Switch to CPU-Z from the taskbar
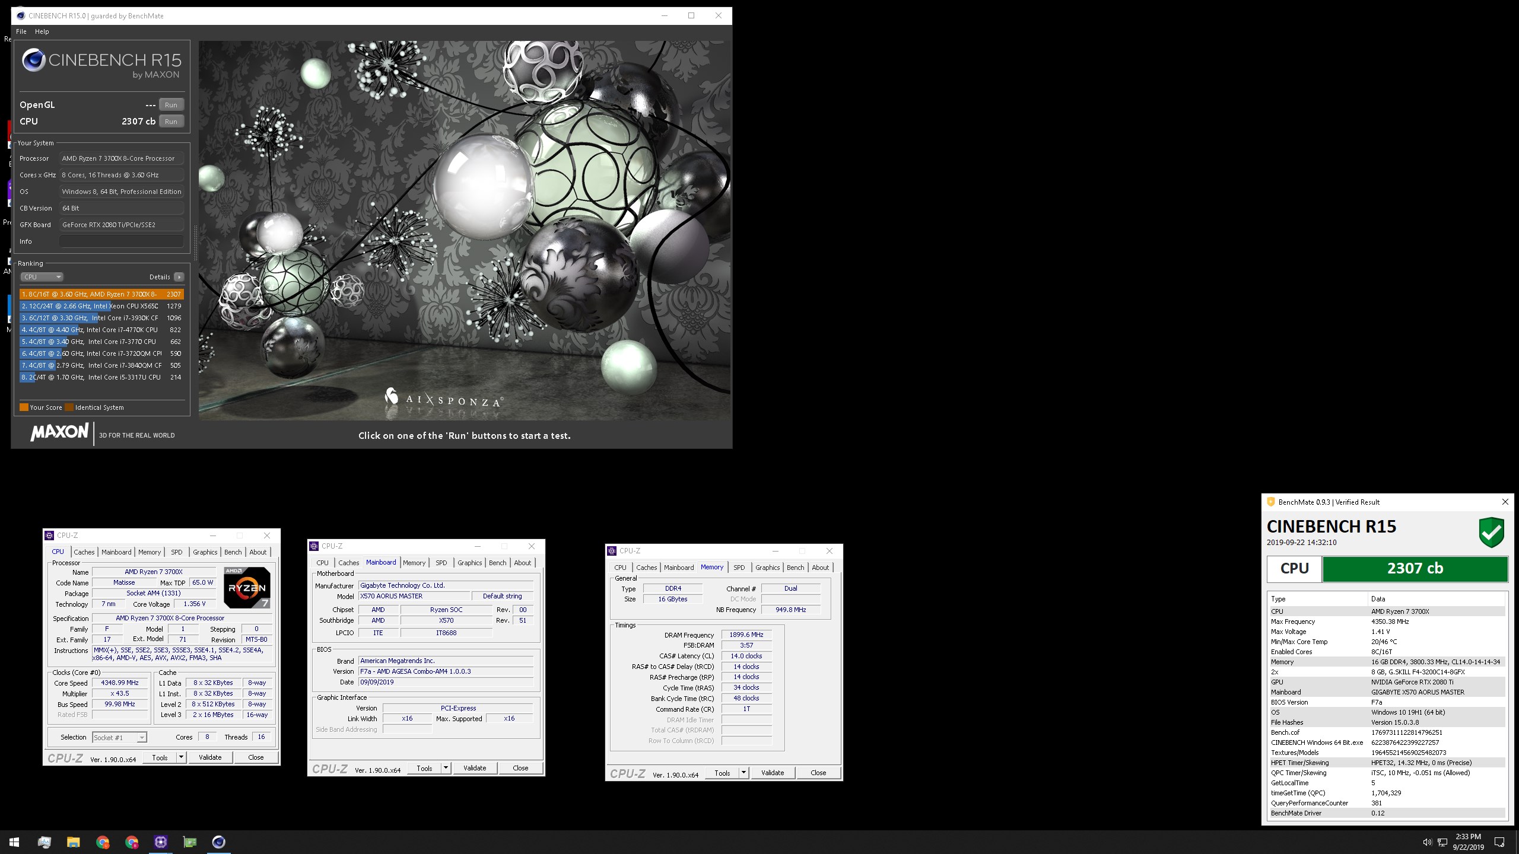Viewport: 1519px width, 854px height. tap(161, 842)
